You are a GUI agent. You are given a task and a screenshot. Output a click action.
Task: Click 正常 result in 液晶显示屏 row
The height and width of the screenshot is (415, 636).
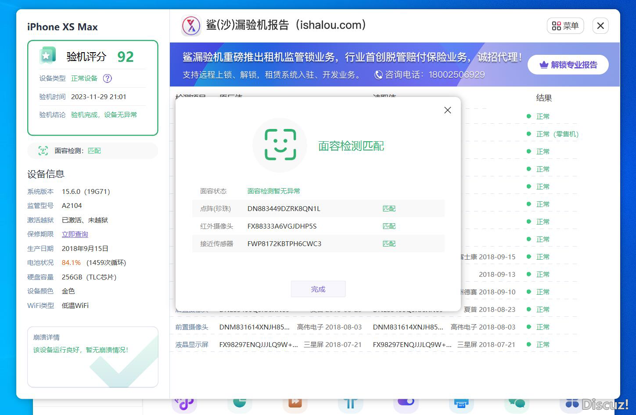pos(543,345)
